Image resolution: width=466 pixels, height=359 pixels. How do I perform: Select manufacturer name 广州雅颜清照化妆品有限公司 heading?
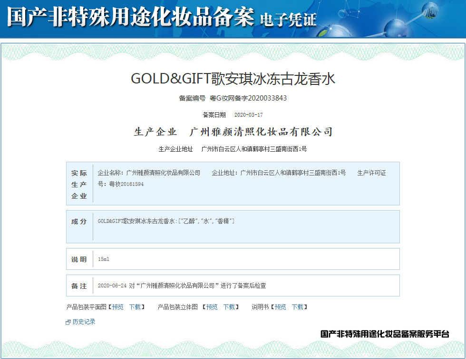pos(261,132)
